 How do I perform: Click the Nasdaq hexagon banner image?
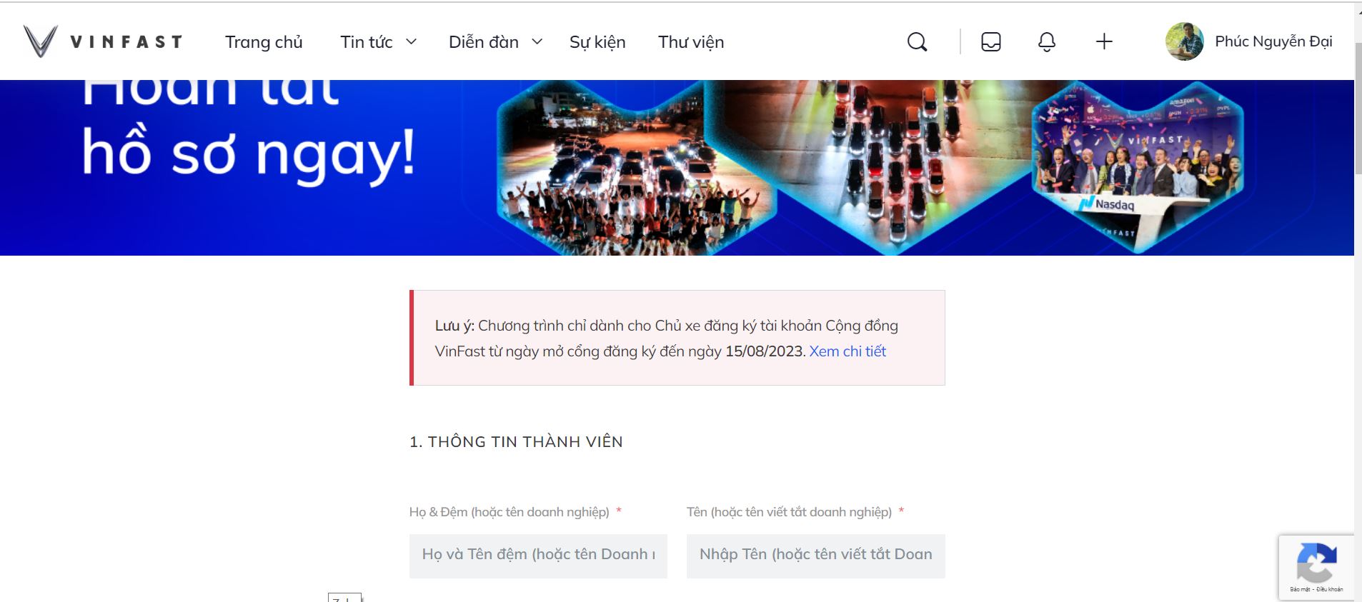[x=1138, y=168]
